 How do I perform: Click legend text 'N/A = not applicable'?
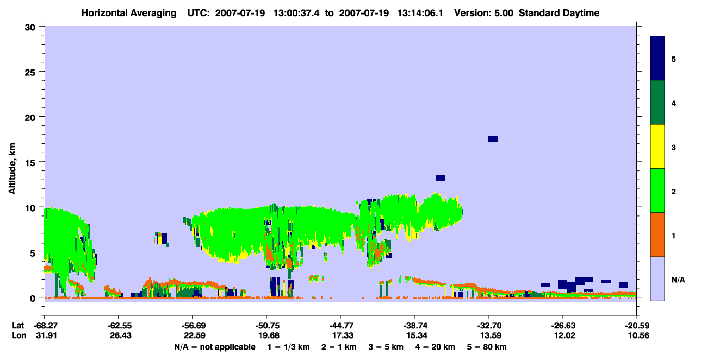[214, 347]
